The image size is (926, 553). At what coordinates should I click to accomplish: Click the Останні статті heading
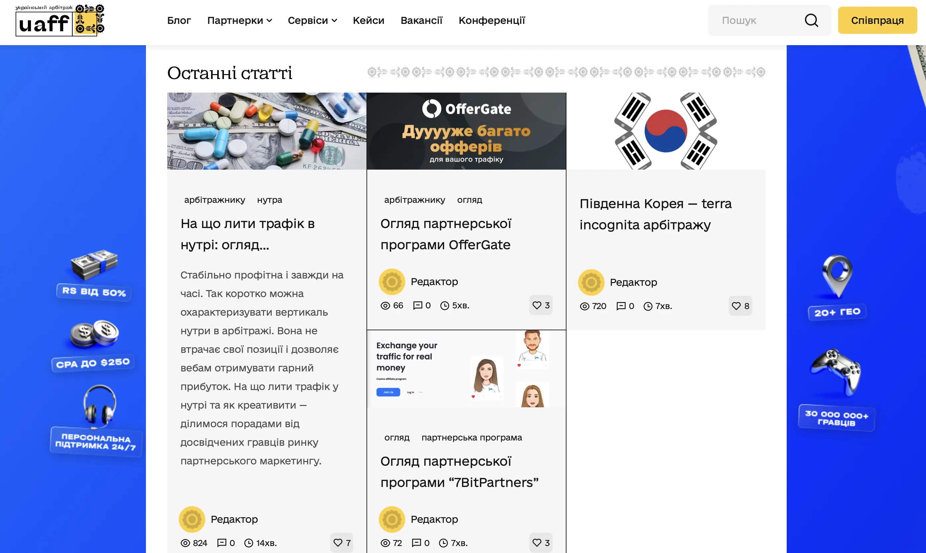click(230, 73)
